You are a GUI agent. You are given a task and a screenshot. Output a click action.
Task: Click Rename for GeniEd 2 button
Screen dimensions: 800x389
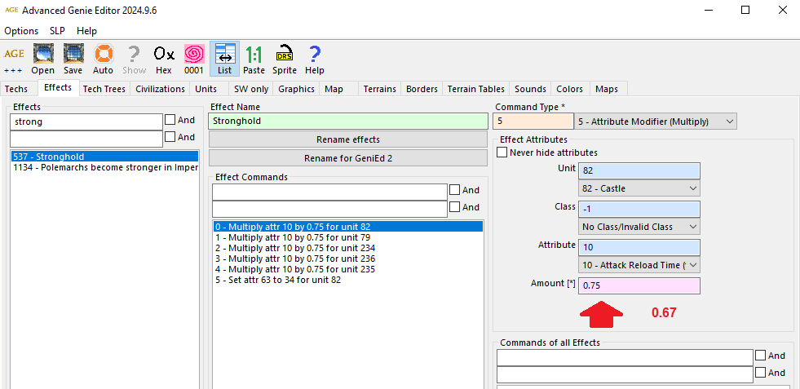(348, 158)
